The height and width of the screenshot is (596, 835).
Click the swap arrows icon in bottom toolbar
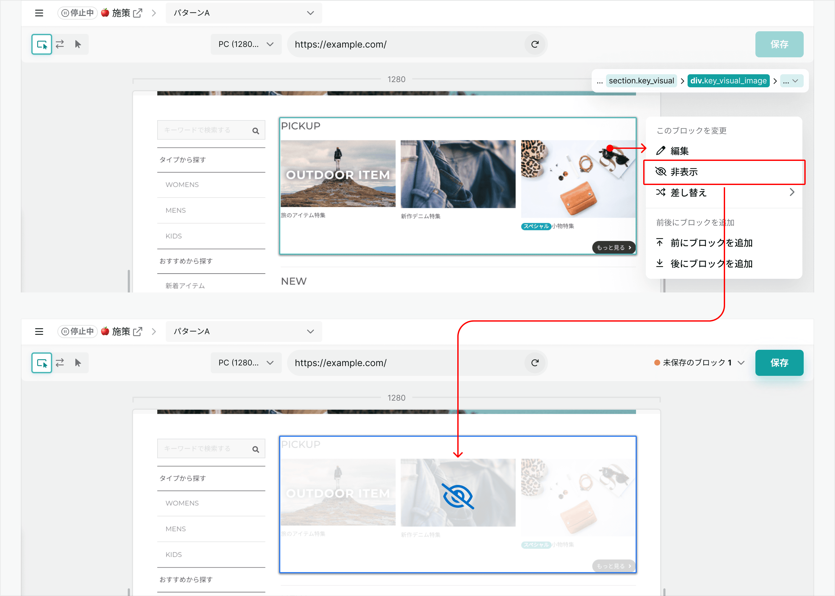click(x=60, y=363)
